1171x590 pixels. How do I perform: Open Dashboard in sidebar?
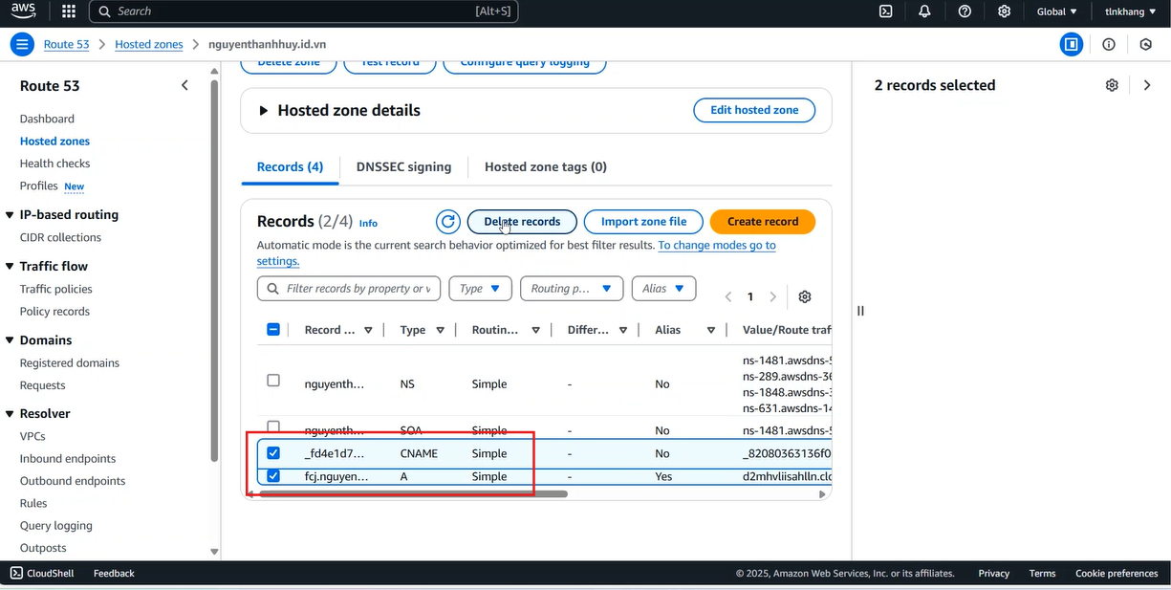[x=47, y=119]
